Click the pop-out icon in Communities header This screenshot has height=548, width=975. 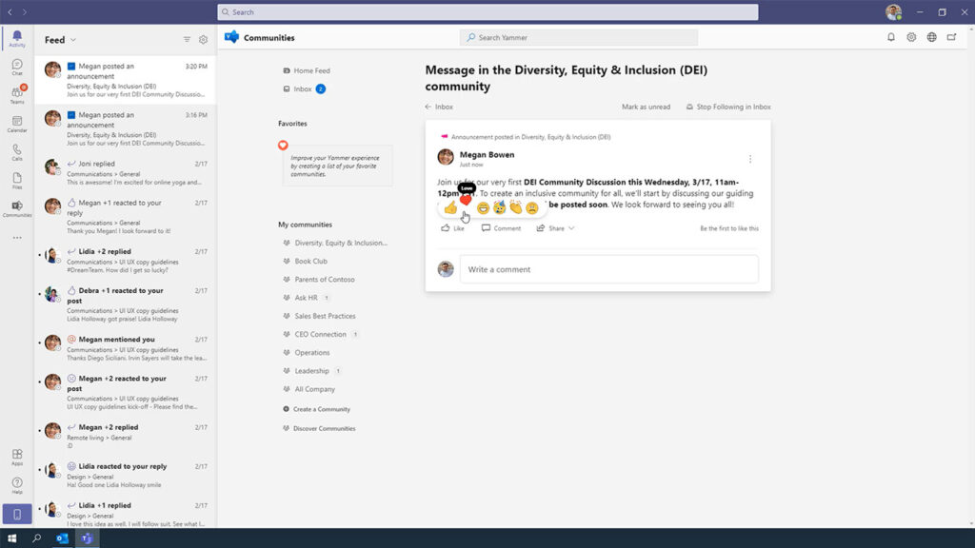[951, 37]
